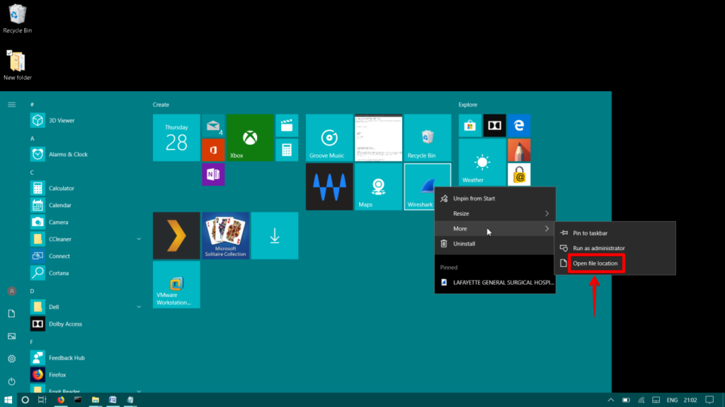Open the Power options button
Image resolution: width=725 pixels, height=407 pixels.
click(11, 382)
